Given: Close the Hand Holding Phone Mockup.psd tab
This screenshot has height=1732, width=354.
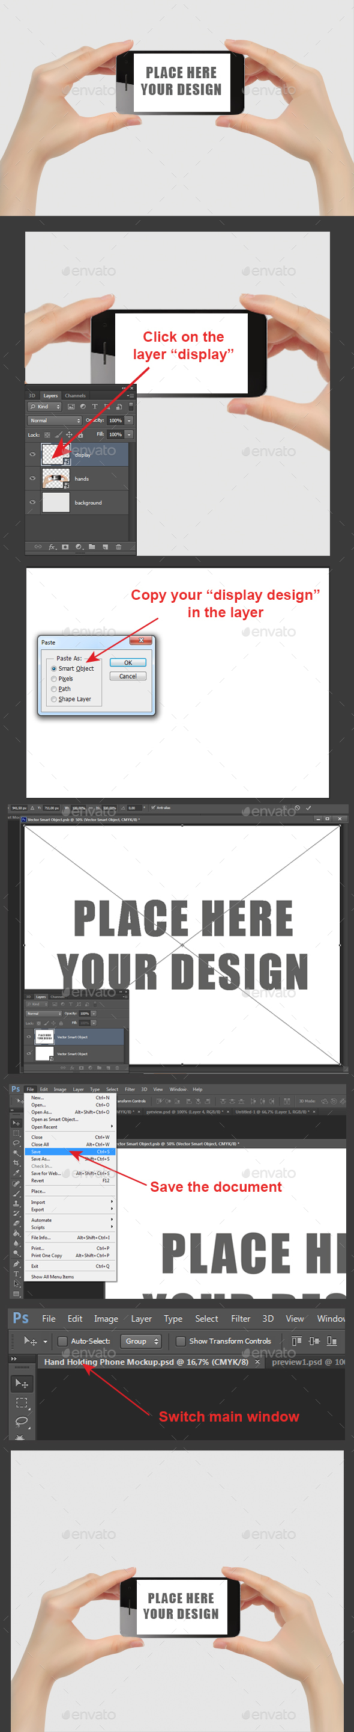Looking at the screenshot, I should [x=257, y=1362].
